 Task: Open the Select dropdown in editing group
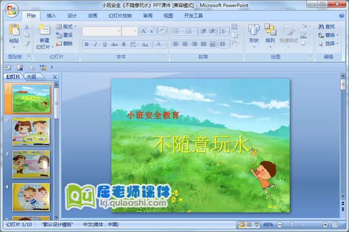(328, 43)
